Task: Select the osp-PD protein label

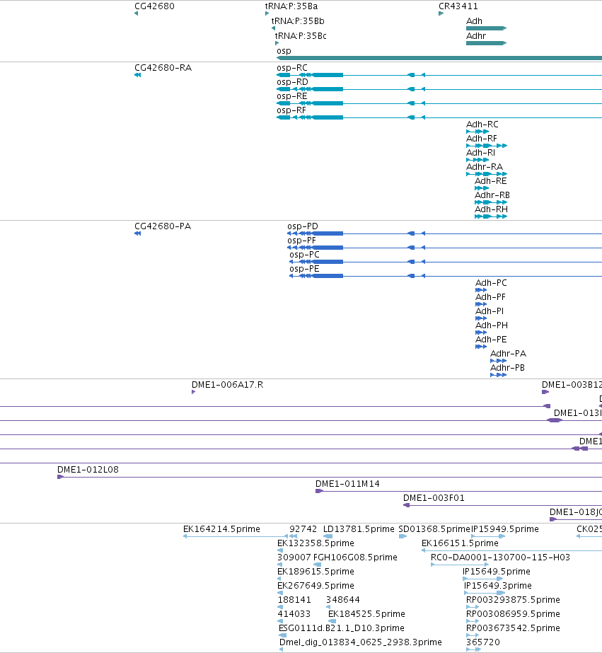Action: [x=303, y=226]
